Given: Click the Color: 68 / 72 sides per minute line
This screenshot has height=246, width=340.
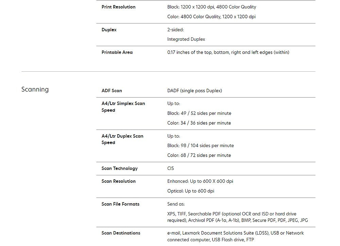Looking at the screenshot, I should 199,155.
